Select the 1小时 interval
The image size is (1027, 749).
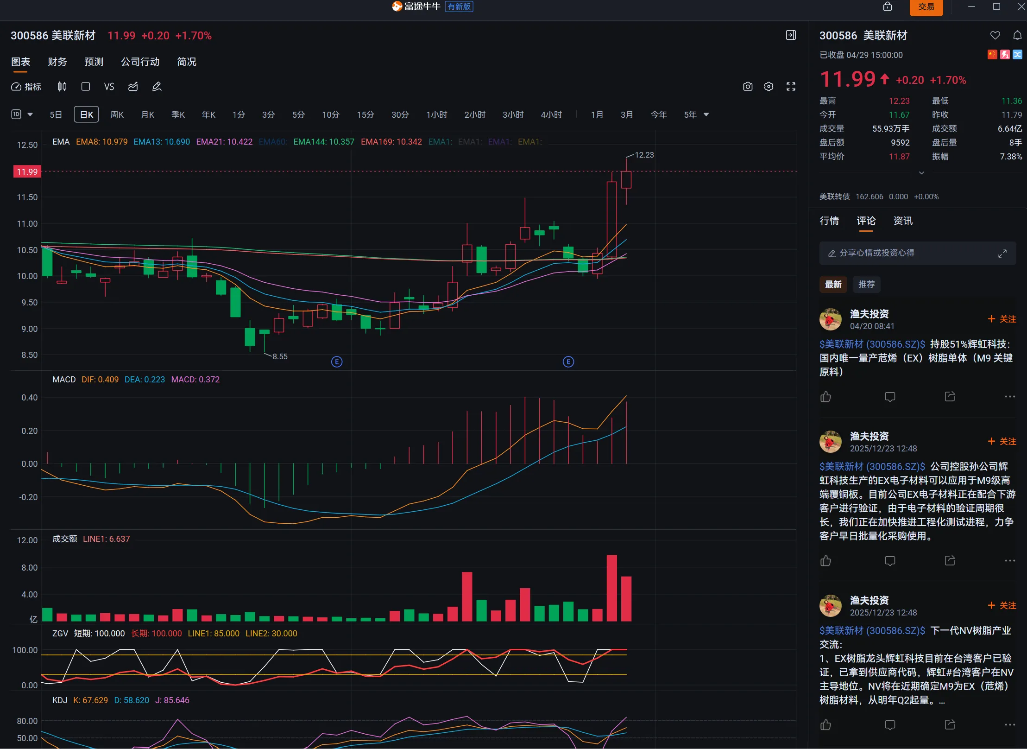[437, 114]
